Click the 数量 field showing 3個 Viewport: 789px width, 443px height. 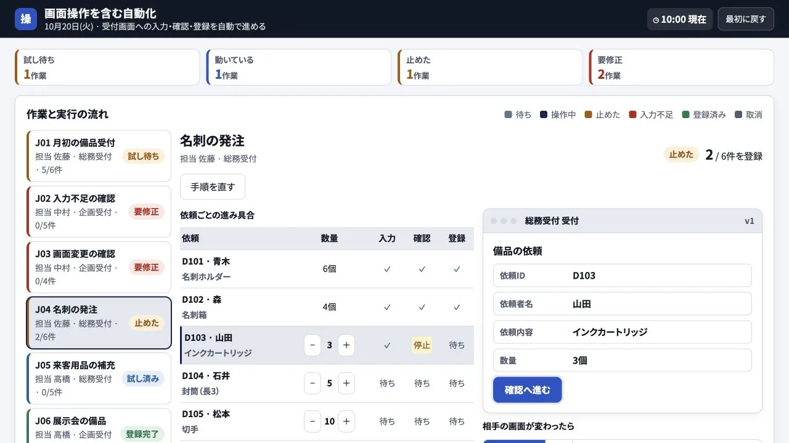[x=623, y=361]
